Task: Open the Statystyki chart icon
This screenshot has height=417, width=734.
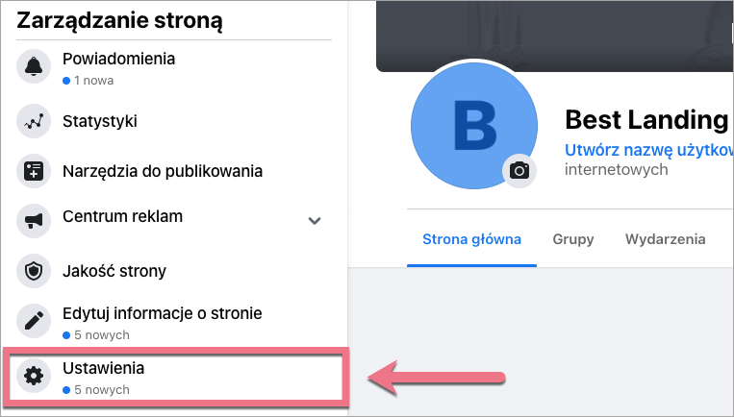Action: tap(33, 122)
